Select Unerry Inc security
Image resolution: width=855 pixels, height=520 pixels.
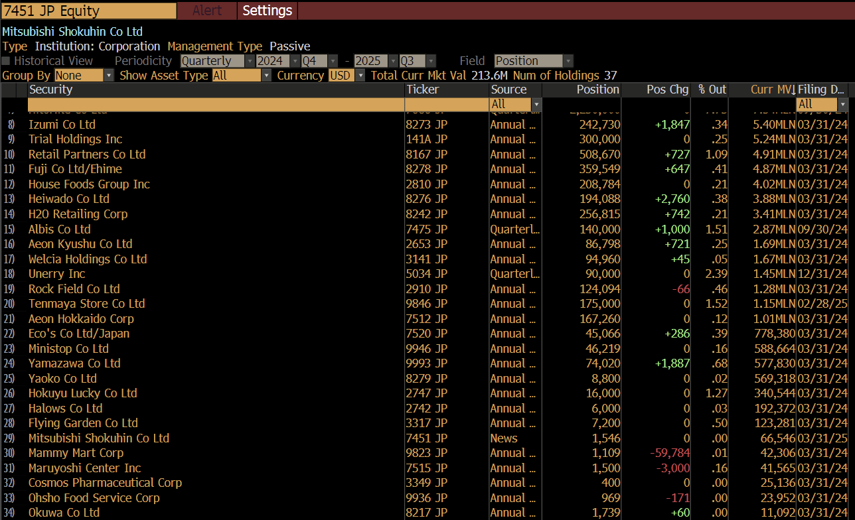(x=56, y=274)
